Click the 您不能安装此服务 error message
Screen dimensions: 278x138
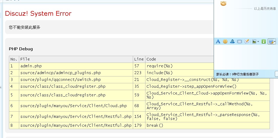click(x=25, y=27)
